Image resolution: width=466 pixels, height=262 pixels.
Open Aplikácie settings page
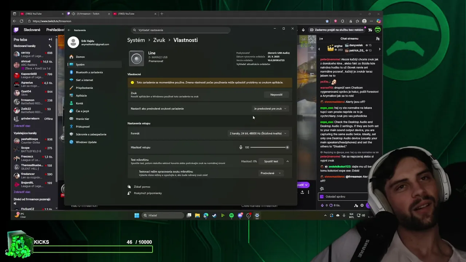tap(94, 95)
